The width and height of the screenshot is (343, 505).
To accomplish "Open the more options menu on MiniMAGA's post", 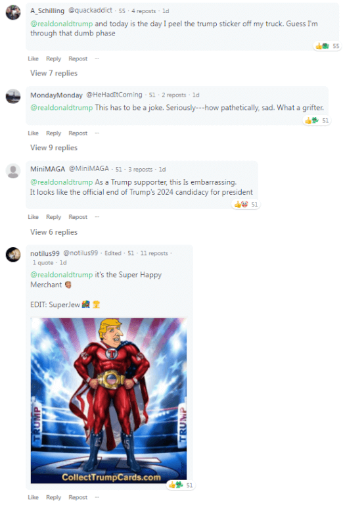I will (97, 217).
